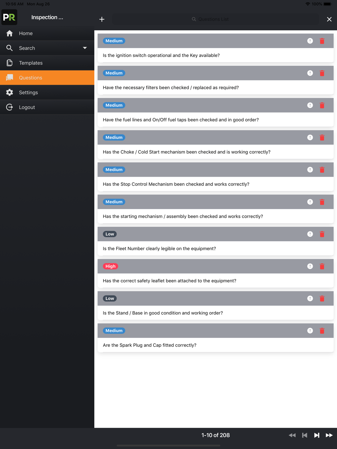
Task: Delete the Choke / Cold Start question
Action: (x=322, y=138)
